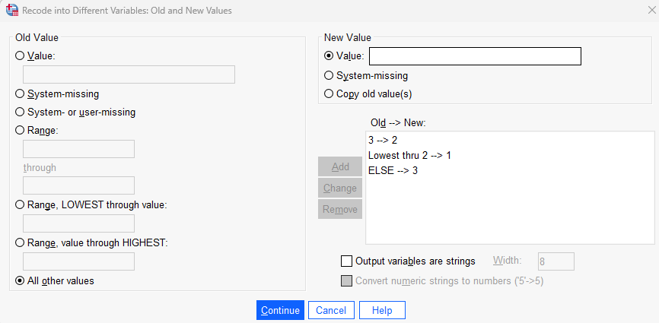Enable Output variables are strings checkbox

click(347, 261)
